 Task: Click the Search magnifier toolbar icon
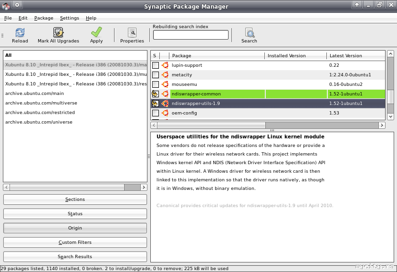(250, 32)
